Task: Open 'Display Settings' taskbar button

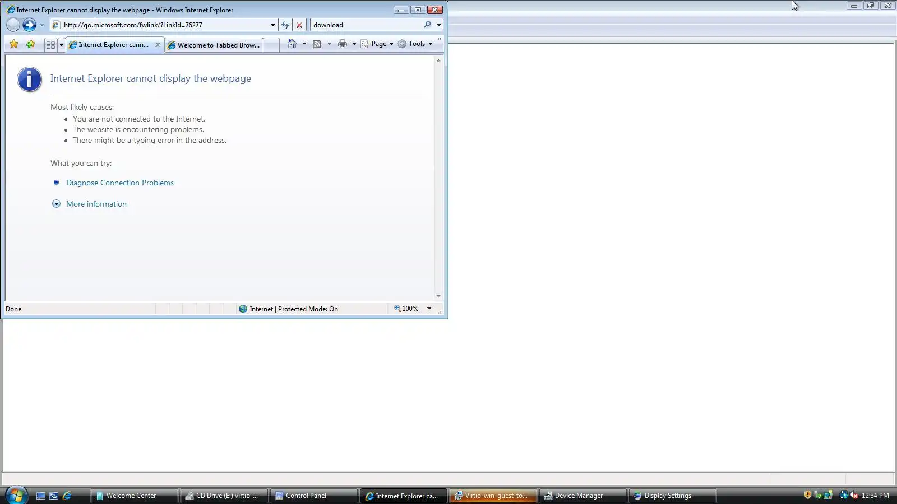Action: (673, 496)
